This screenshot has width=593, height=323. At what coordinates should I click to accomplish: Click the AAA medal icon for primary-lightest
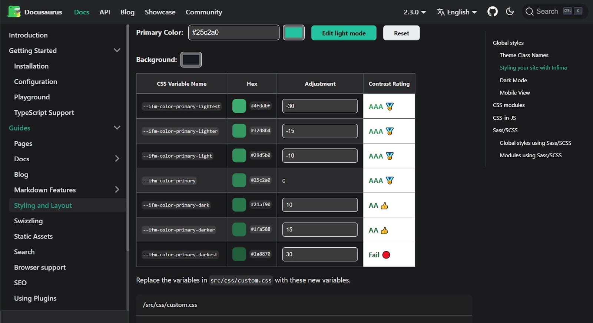tap(390, 106)
